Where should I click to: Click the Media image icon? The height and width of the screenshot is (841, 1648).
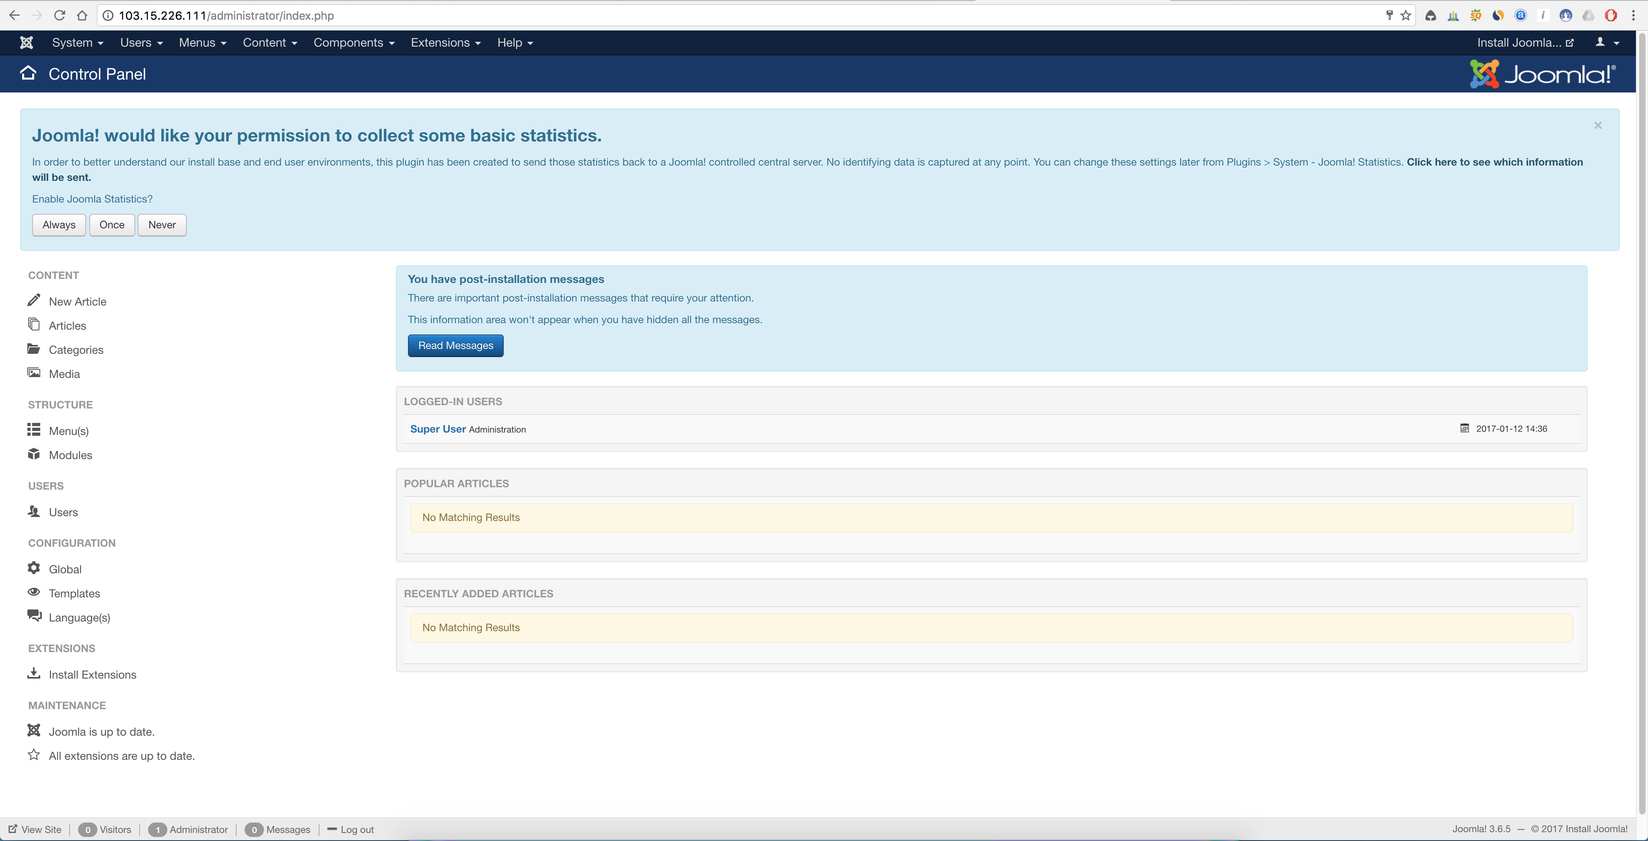point(34,373)
